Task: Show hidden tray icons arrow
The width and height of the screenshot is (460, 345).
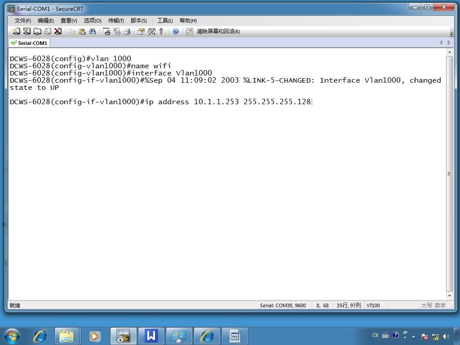Action: (x=414, y=336)
